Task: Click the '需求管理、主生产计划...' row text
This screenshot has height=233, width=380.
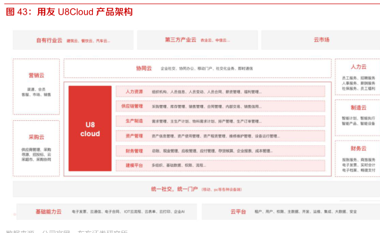Action: (207, 121)
